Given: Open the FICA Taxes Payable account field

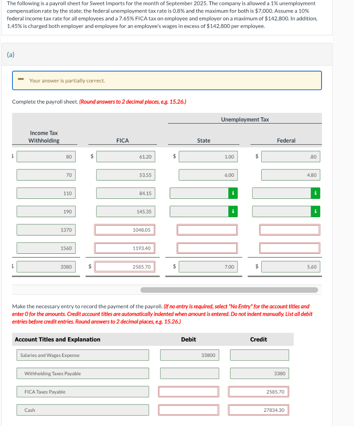Looking at the screenshot, I should [x=83, y=392].
